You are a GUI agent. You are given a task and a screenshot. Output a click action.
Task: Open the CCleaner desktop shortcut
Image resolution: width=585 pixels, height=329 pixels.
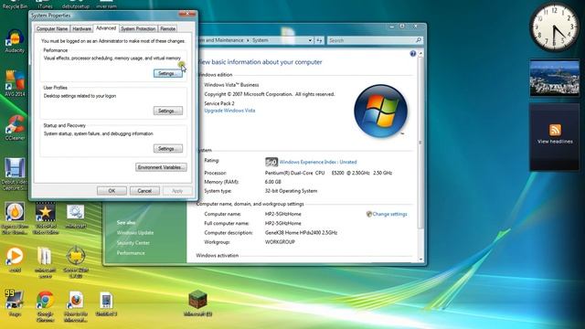coord(15,127)
